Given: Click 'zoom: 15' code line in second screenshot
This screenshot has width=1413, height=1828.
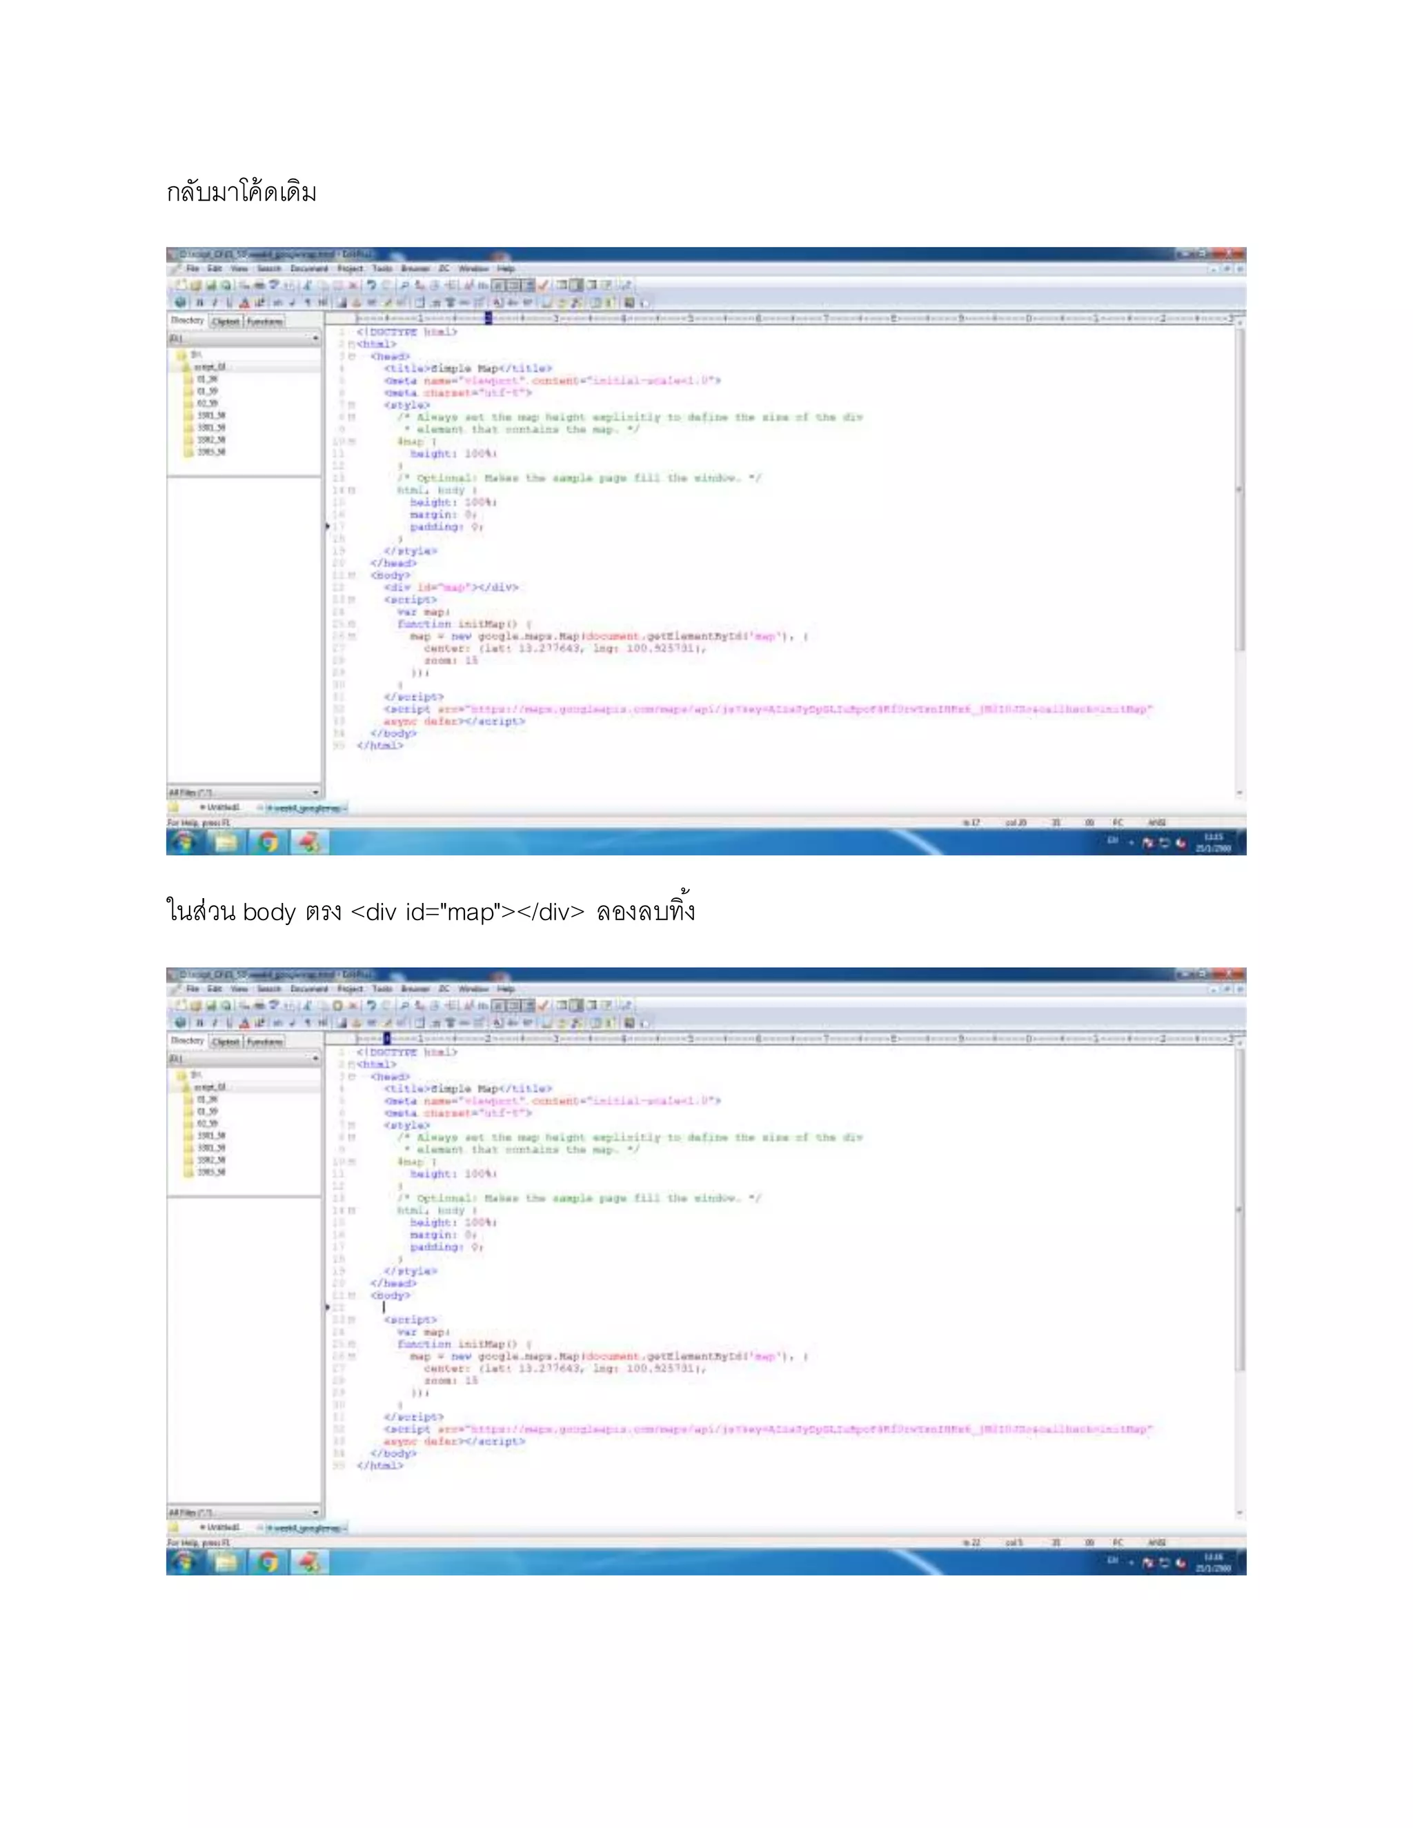Looking at the screenshot, I should pyautogui.click(x=451, y=1381).
